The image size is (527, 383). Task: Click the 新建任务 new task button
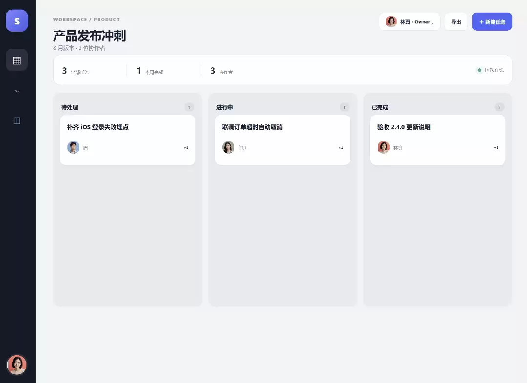tap(492, 22)
